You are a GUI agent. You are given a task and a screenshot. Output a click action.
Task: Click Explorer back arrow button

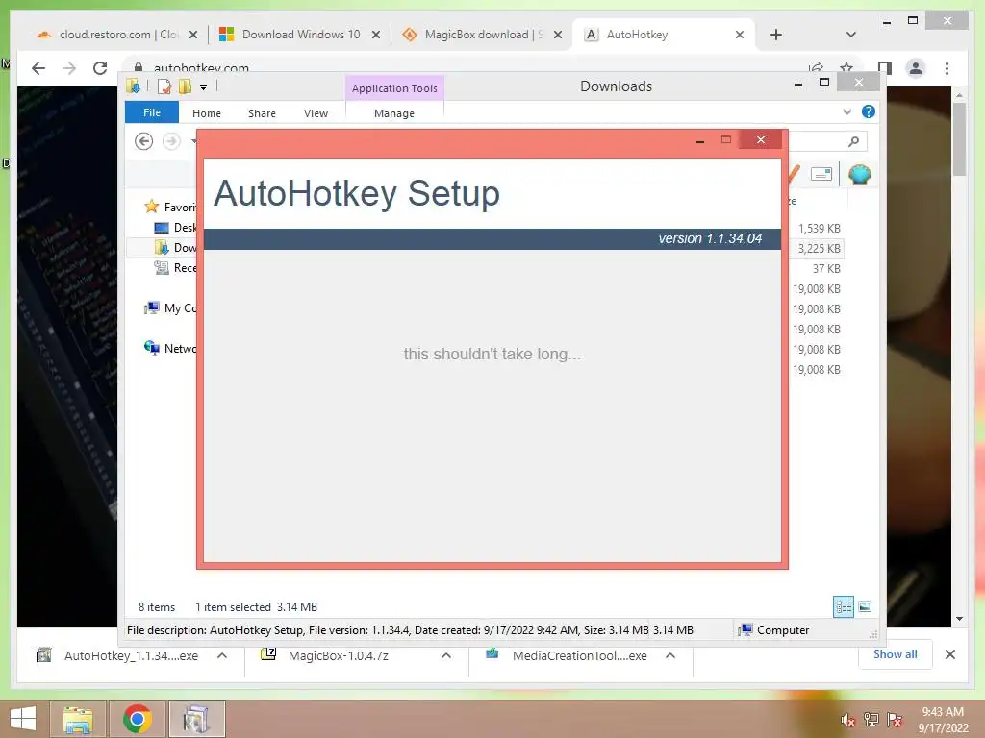click(144, 141)
